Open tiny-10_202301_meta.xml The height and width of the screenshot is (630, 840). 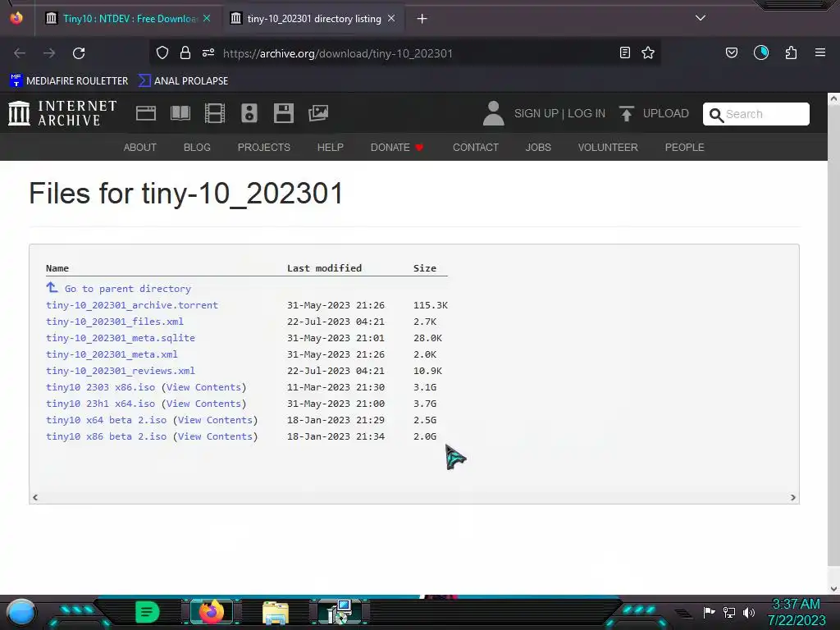(112, 354)
